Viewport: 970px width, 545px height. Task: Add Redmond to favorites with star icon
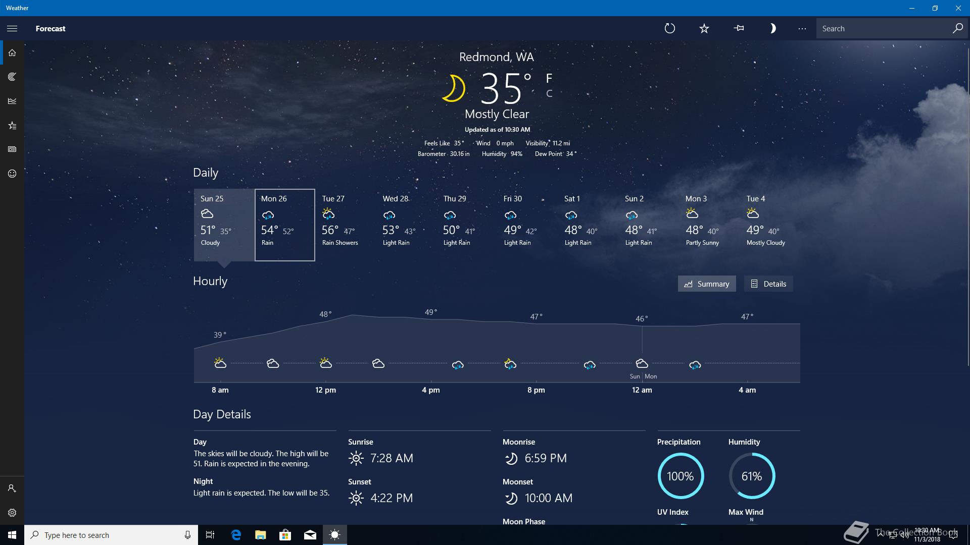pos(704,29)
